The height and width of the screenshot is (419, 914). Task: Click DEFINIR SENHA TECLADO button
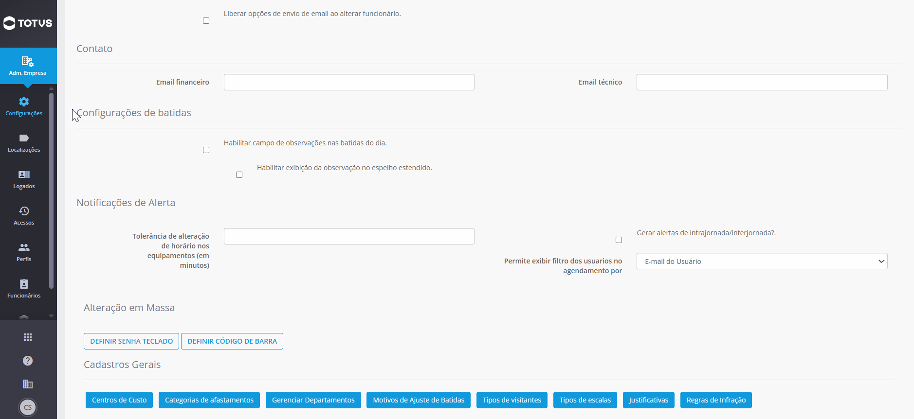(131, 341)
